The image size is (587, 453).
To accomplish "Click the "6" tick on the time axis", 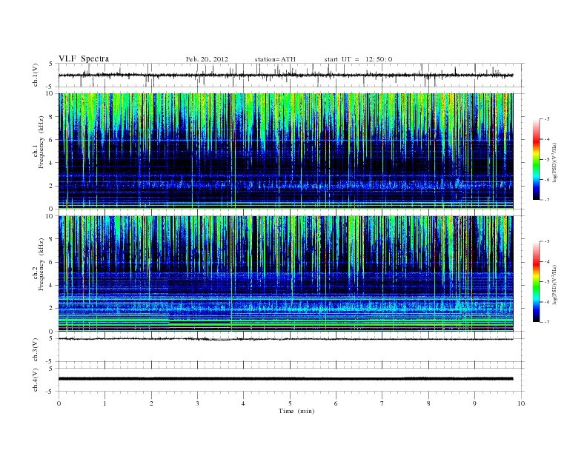I will 336,403.
